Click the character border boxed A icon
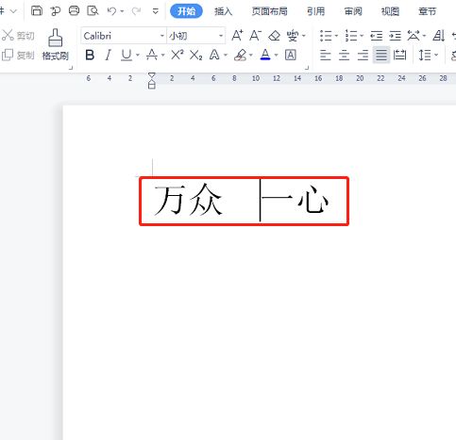 (291, 56)
